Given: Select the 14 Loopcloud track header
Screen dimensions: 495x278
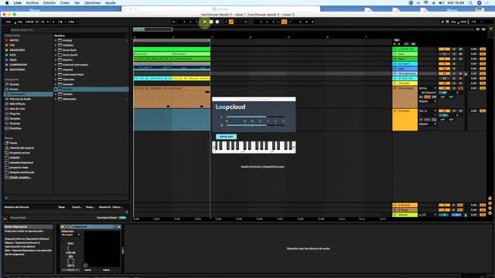Looking at the screenshot, I should click(x=405, y=73).
